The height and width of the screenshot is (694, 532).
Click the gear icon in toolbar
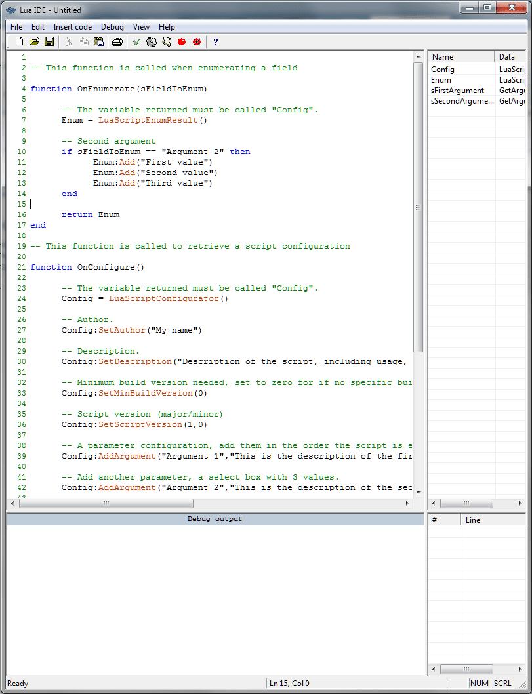(152, 41)
